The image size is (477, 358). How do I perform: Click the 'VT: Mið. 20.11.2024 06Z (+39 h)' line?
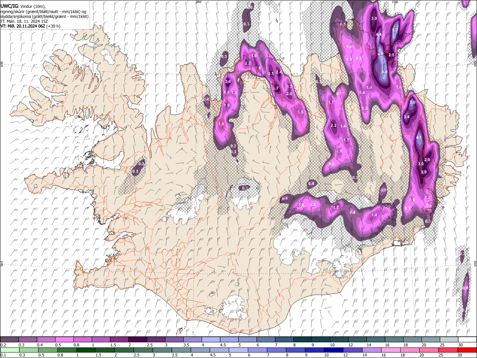click(x=31, y=26)
